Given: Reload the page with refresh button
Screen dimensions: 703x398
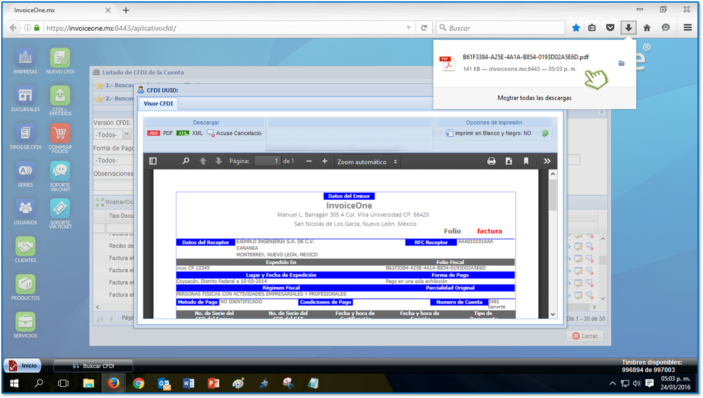Looking at the screenshot, I should (x=424, y=28).
